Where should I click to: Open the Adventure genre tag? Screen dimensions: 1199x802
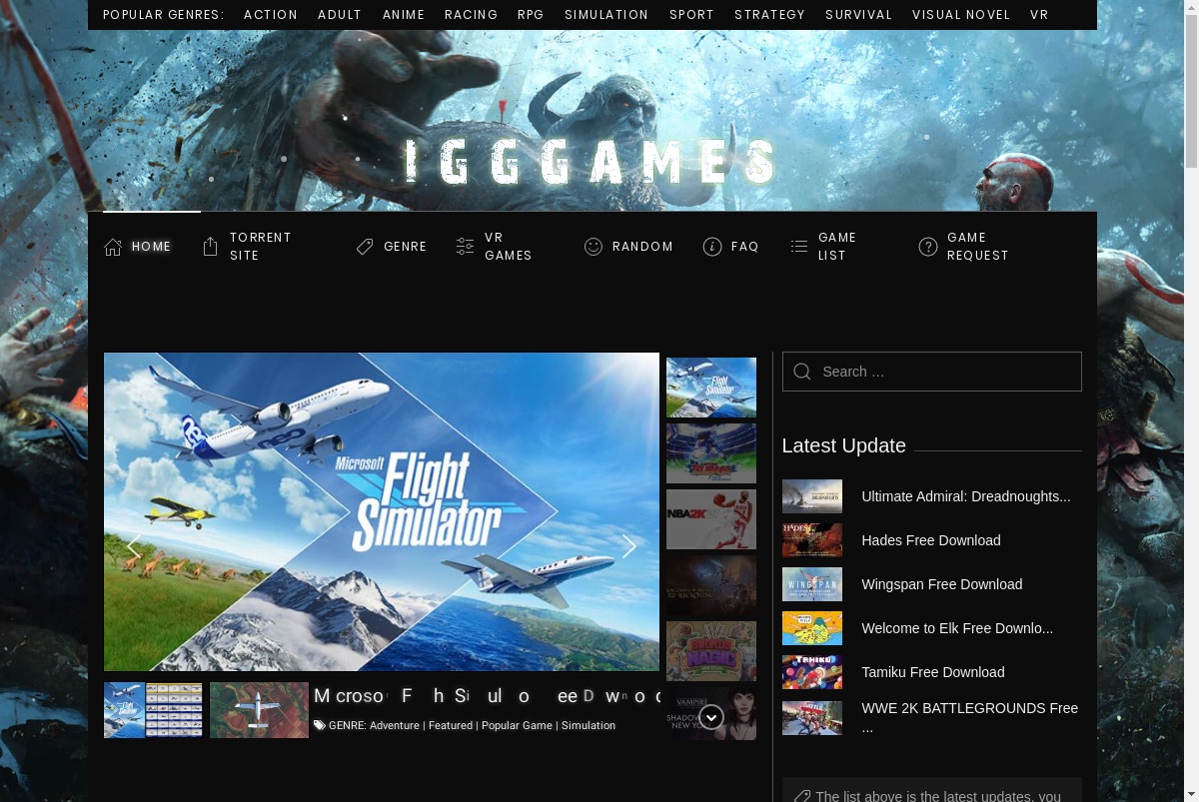[x=395, y=726]
